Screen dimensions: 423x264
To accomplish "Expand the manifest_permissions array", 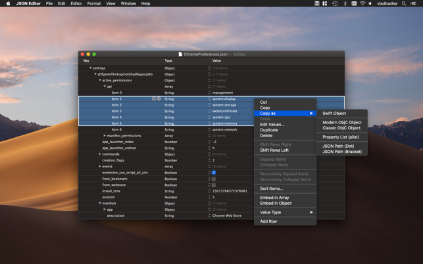I will point(105,136).
